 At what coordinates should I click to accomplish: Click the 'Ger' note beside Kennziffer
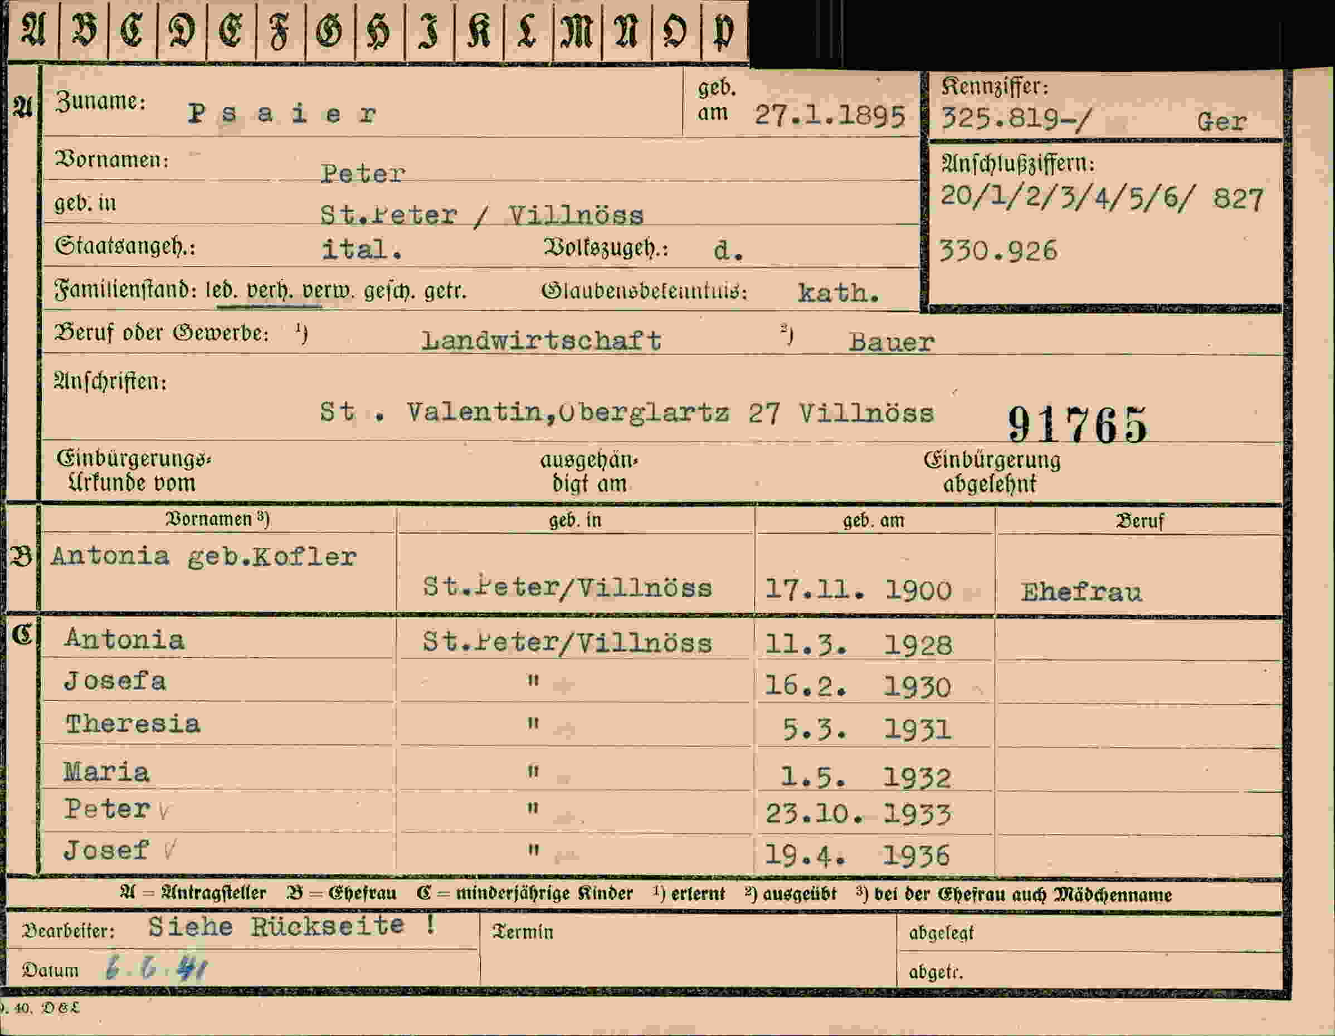click(1221, 121)
